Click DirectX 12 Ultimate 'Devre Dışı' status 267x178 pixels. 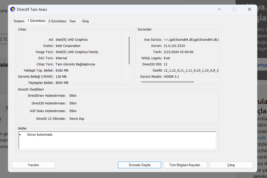click(x=77, y=118)
